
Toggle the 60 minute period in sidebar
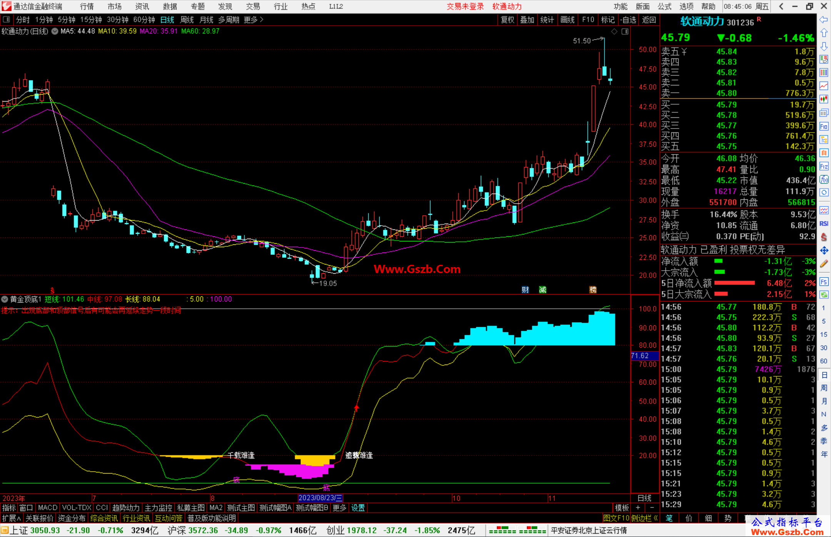(824, 361)
